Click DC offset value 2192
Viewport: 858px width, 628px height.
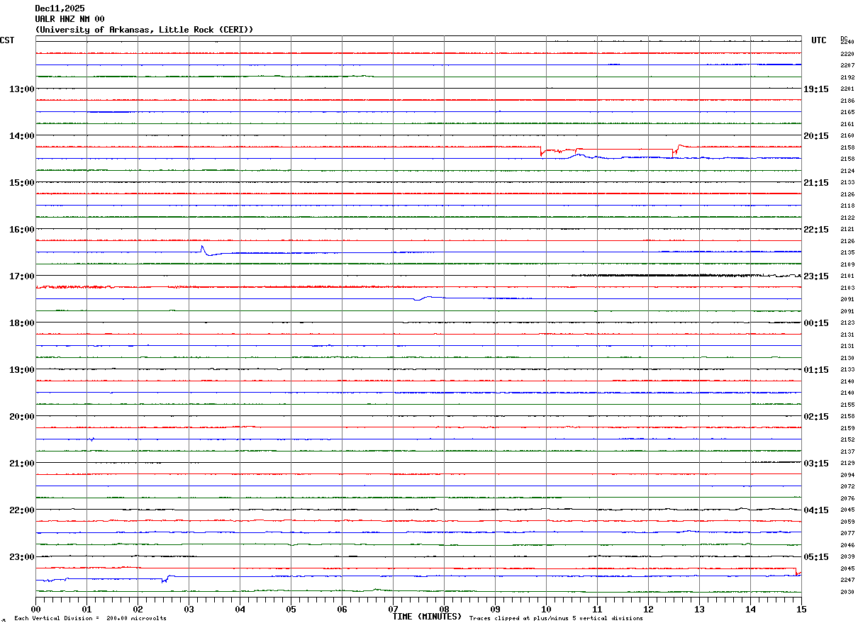[847, 77]
